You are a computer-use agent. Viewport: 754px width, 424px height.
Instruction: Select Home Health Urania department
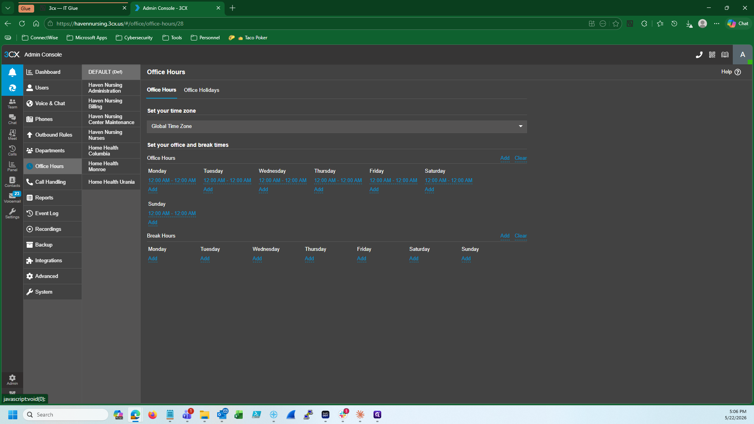pyautogui.click(x=111, y=182)
